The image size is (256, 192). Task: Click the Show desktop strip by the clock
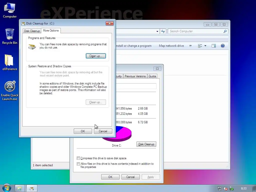pyautogui.click(x=254, y=188)
